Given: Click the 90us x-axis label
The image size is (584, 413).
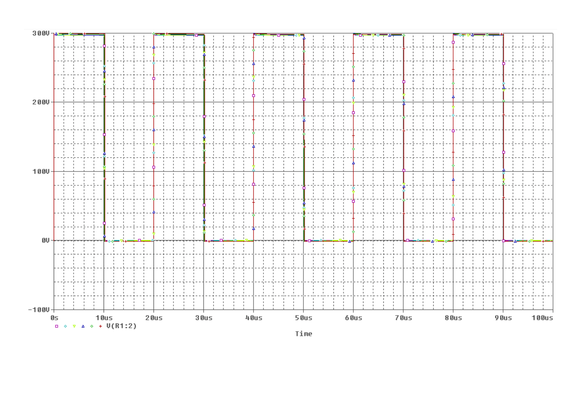Looking at the screenshot, I should pos(503,318).
